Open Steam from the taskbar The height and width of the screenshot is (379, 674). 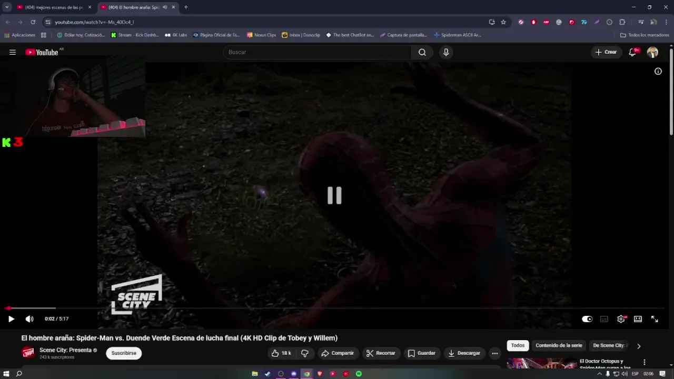[267, 374]
